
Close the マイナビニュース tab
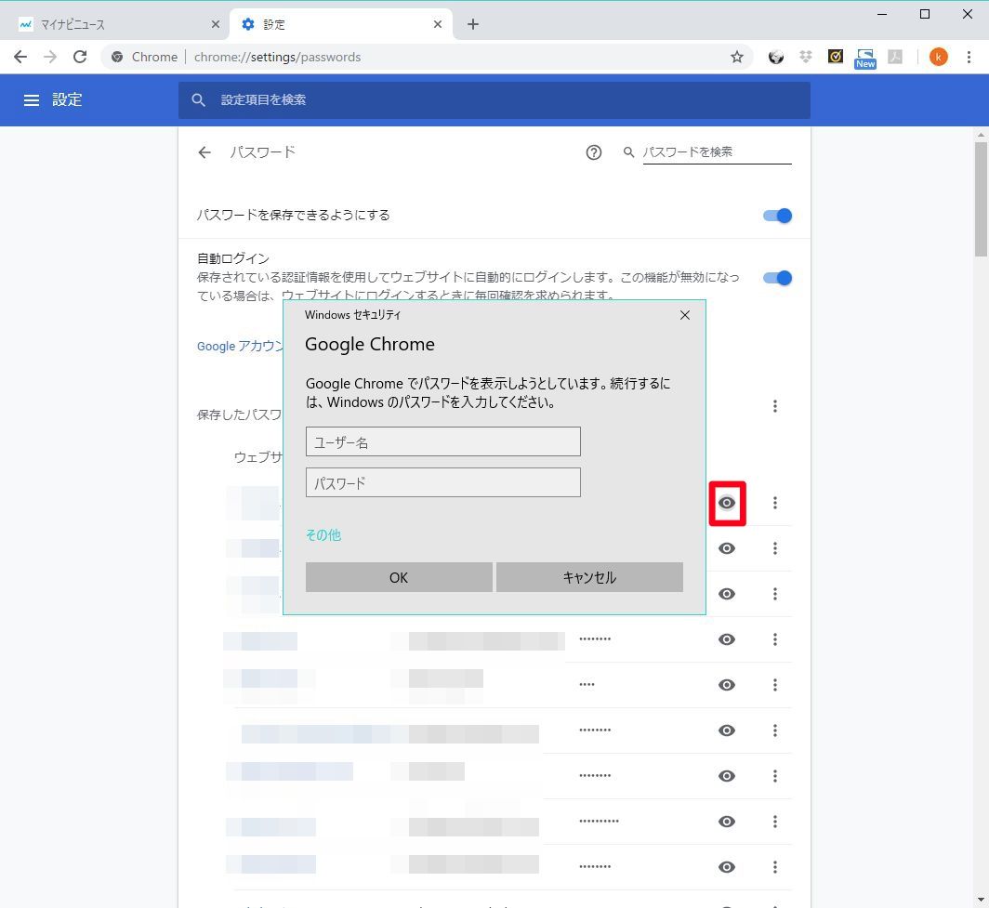[x=215, y=24]
